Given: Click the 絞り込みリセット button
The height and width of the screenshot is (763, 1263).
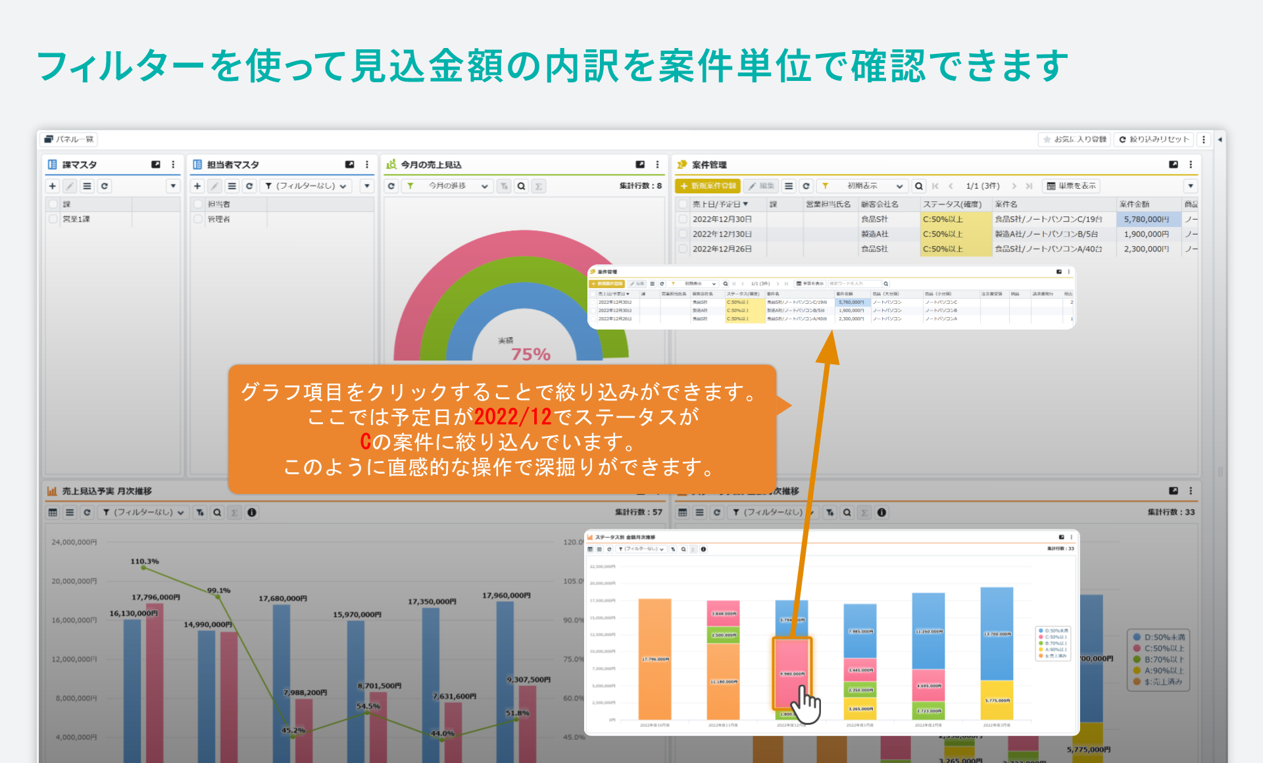Looking at the screenshot, I should coord(1154,139).
